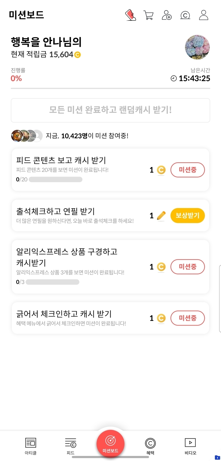Image resolution: width=221 pixels, height=461 pixels.
Task: Open the hydrangea profile picture
Action: [197, 47]
